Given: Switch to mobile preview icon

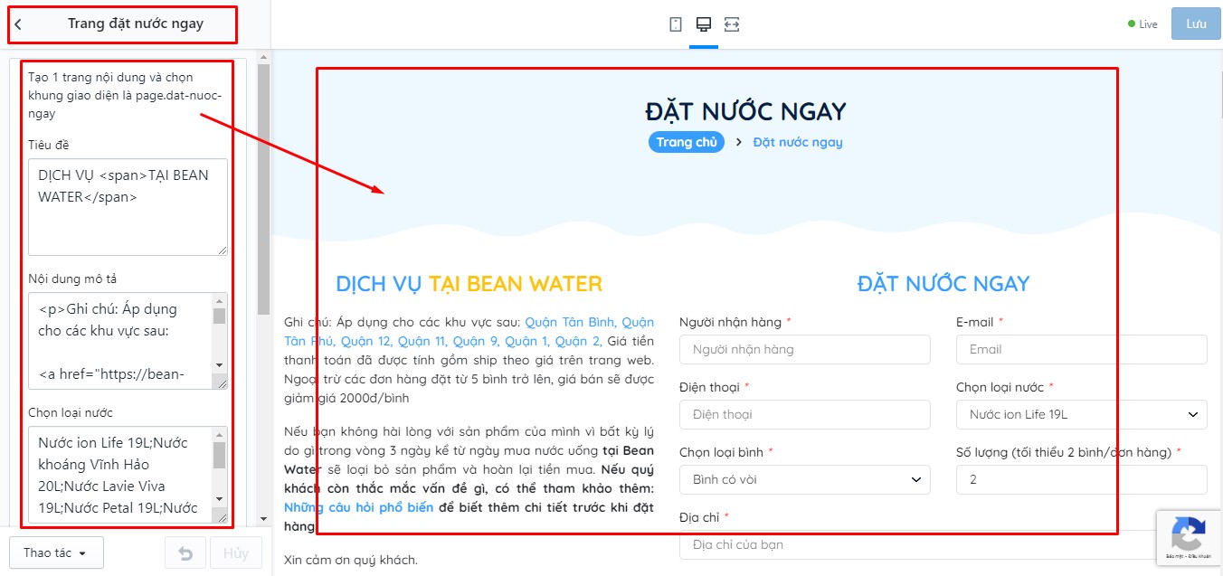Looking at the screenshot, I should (676, 24).
